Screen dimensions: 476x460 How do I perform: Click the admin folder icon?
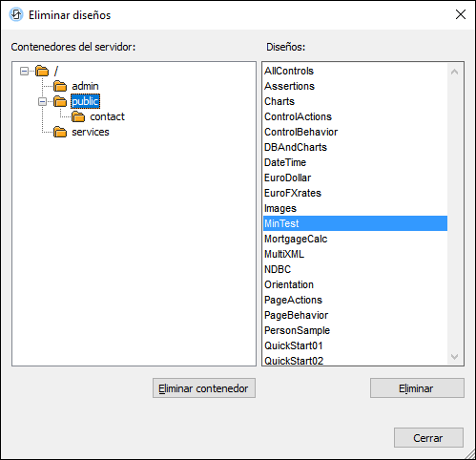(x=60, y=86)
